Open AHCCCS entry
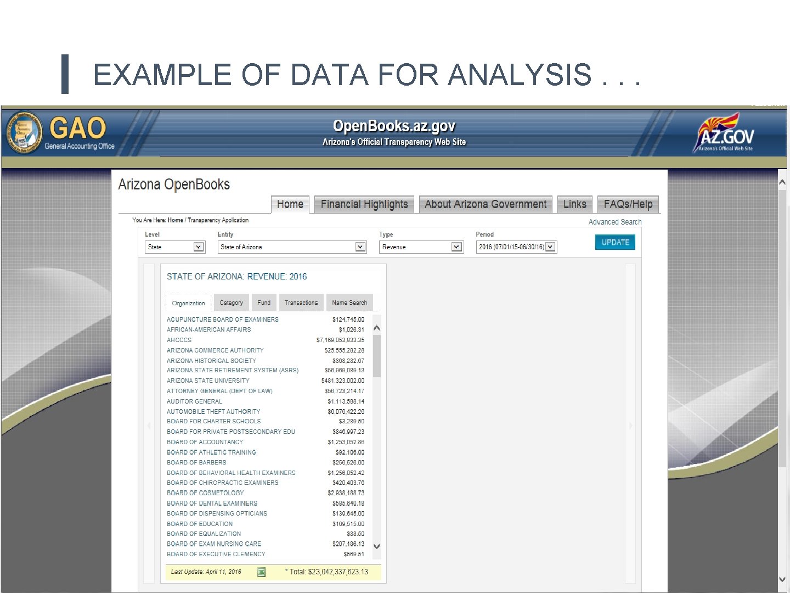The width and height of the screenshot is (790, 593). (179, 340)
